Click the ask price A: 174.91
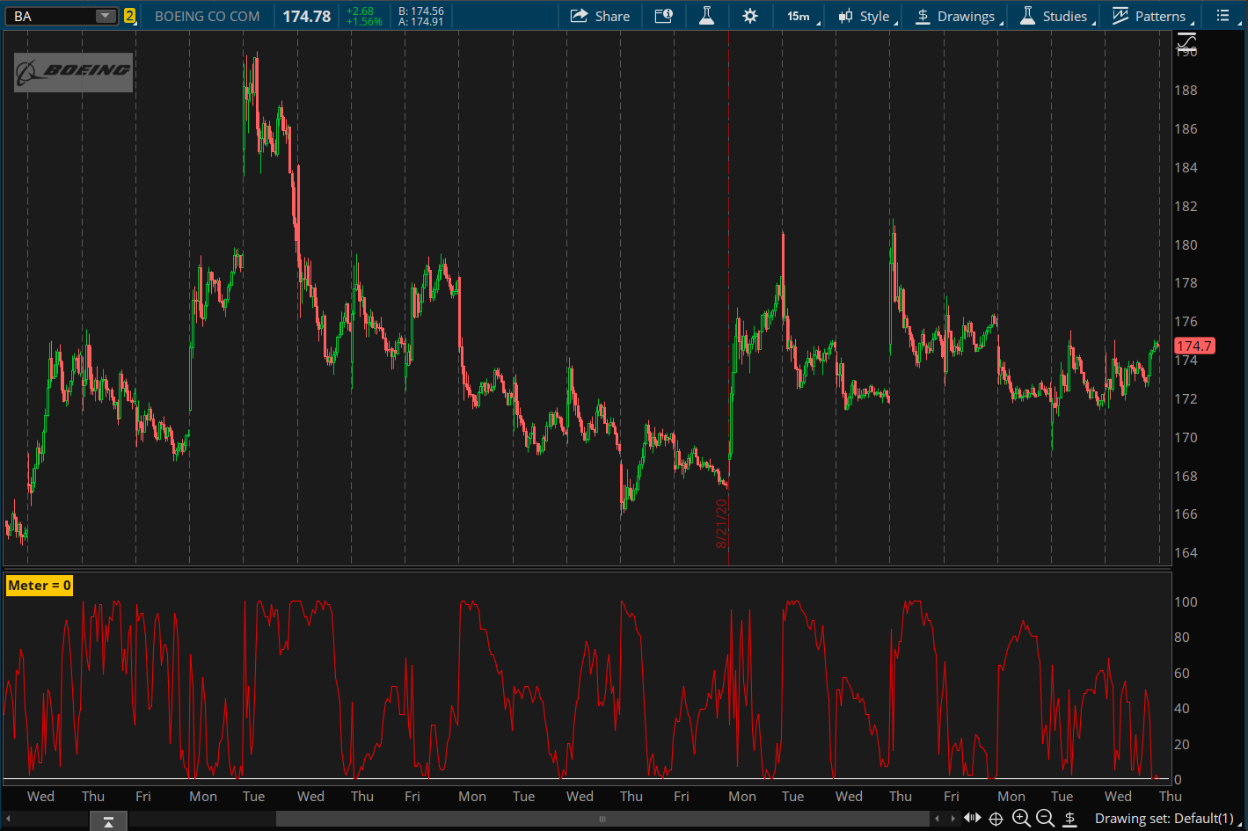The image size is (1248, 831). [421, 21]
